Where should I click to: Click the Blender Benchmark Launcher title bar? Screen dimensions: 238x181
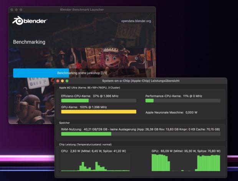click(x=82, y=9)
